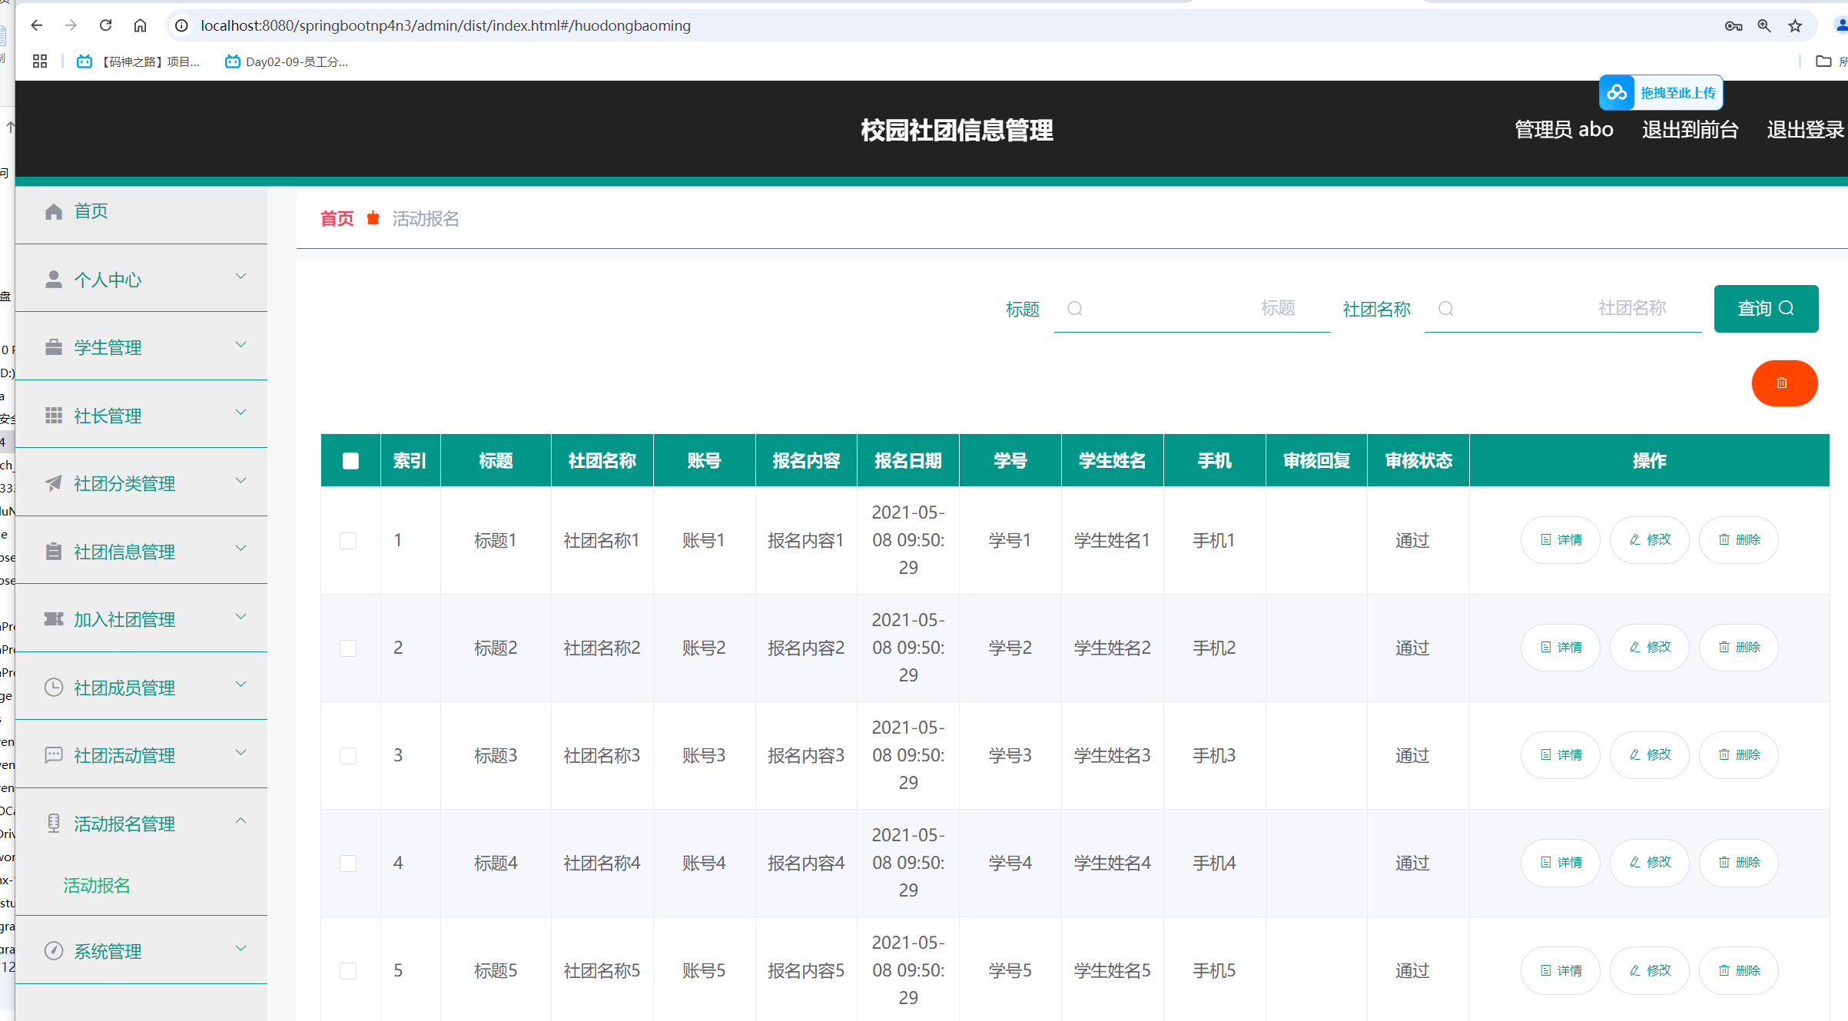
Task: Click the 首页 breadcrumb link
Action: (336, 218)
